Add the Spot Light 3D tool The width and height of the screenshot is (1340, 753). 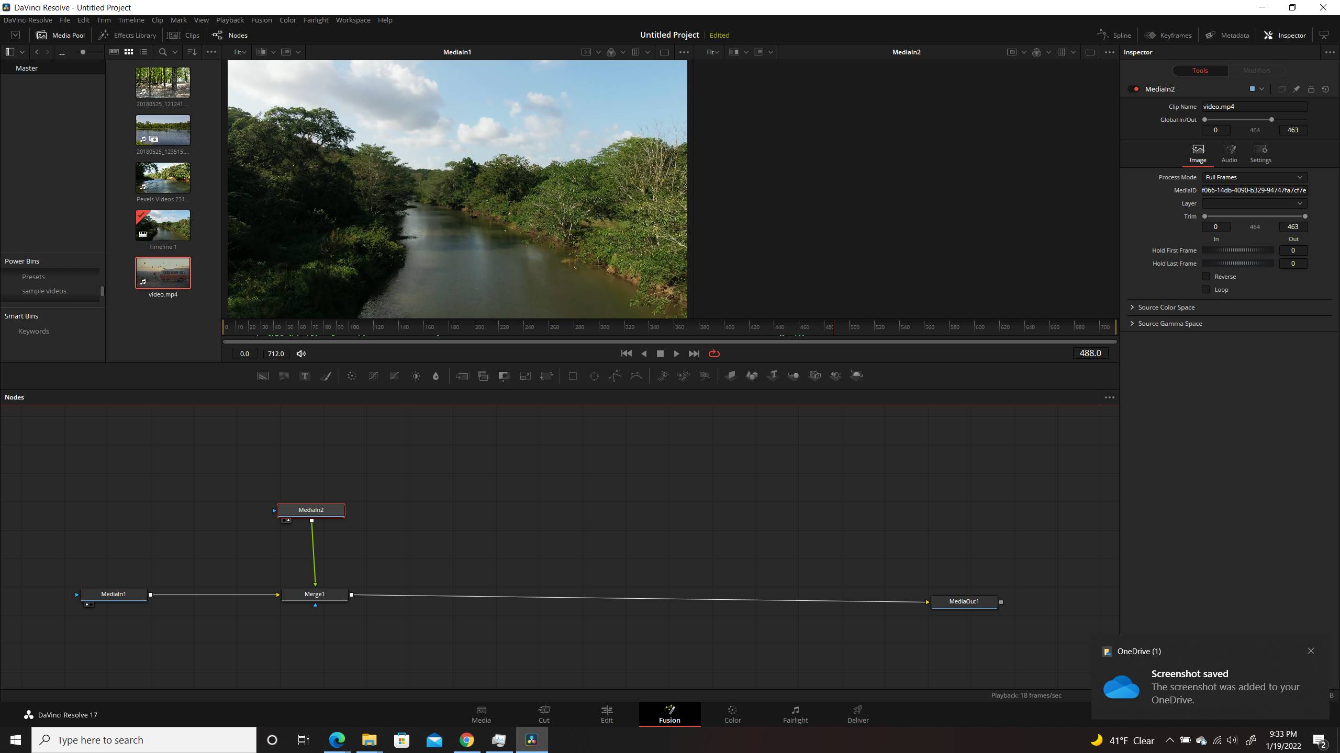(836, 375)
